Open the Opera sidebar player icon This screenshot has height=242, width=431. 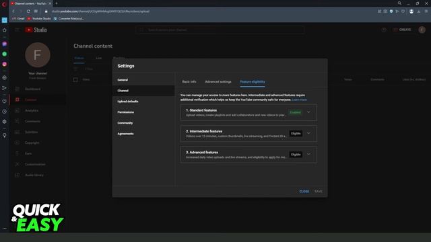(x=5, y=78)
